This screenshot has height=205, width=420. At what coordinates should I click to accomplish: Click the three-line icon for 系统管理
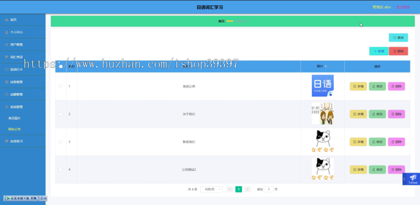pyautogui.click(x=7, y=107)
